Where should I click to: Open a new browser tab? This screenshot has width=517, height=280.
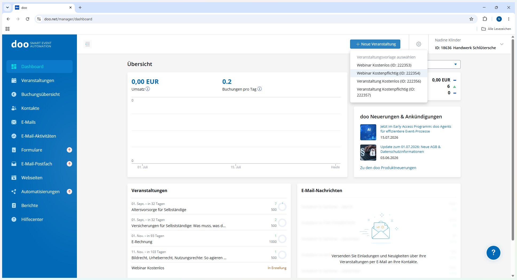80,7
